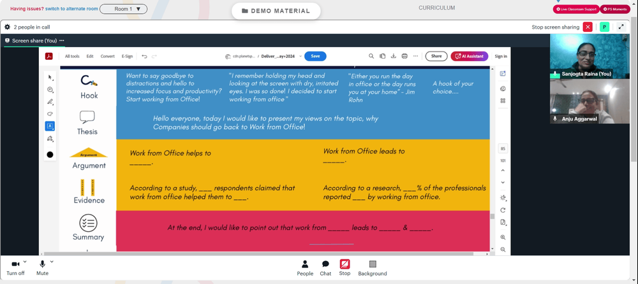The height and width of the screenshot is (284, 638).
Task: Open the page fit options icon
Action: pyautogui.click(x=503, y=222)
